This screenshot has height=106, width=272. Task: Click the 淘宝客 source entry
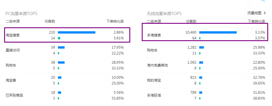11,80
